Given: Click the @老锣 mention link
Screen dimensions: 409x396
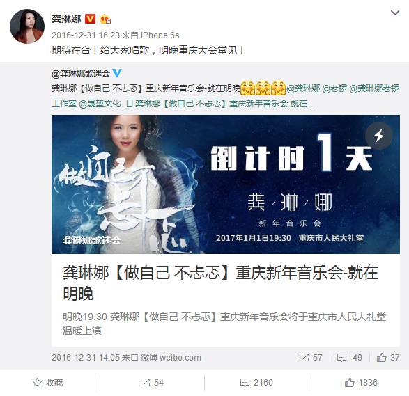Looking at the screenshot, I should click(x=334, y=88).
